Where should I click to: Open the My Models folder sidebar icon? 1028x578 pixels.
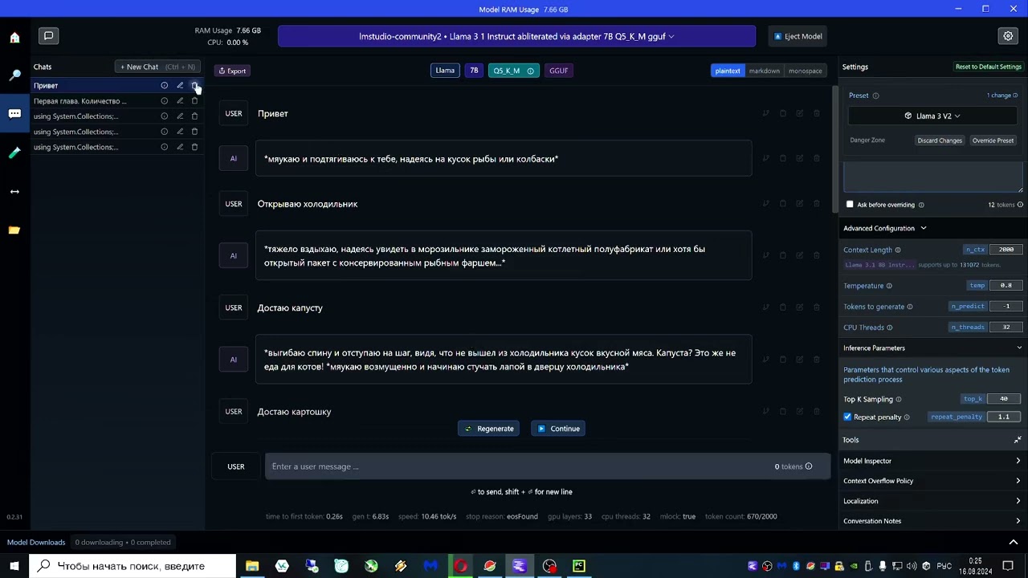click(x=14, y=230)
